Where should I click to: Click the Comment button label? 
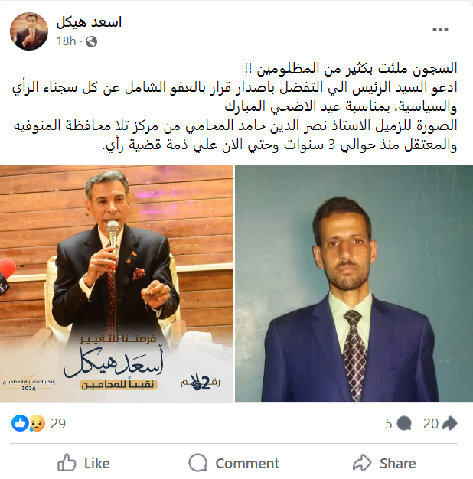[247, 464]
